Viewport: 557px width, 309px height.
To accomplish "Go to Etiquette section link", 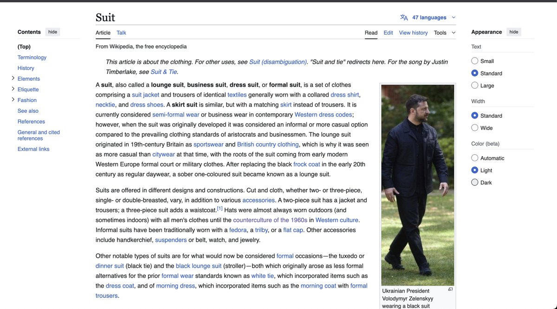I will (x=28, y=89).
